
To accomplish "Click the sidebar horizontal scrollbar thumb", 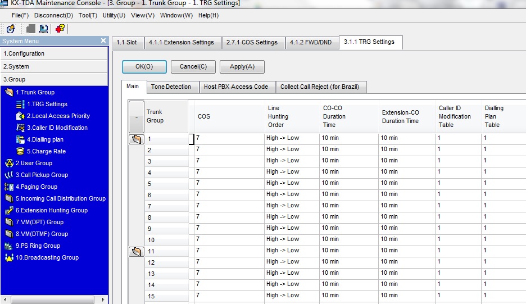I will coord(52,300).
